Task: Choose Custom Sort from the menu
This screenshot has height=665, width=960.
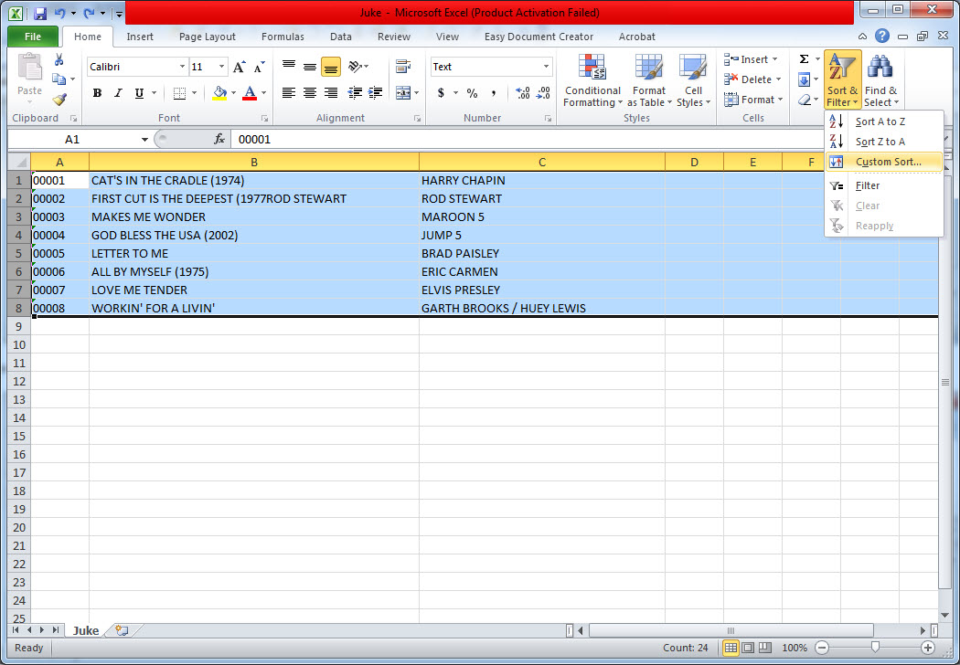Action: [887, 162]
